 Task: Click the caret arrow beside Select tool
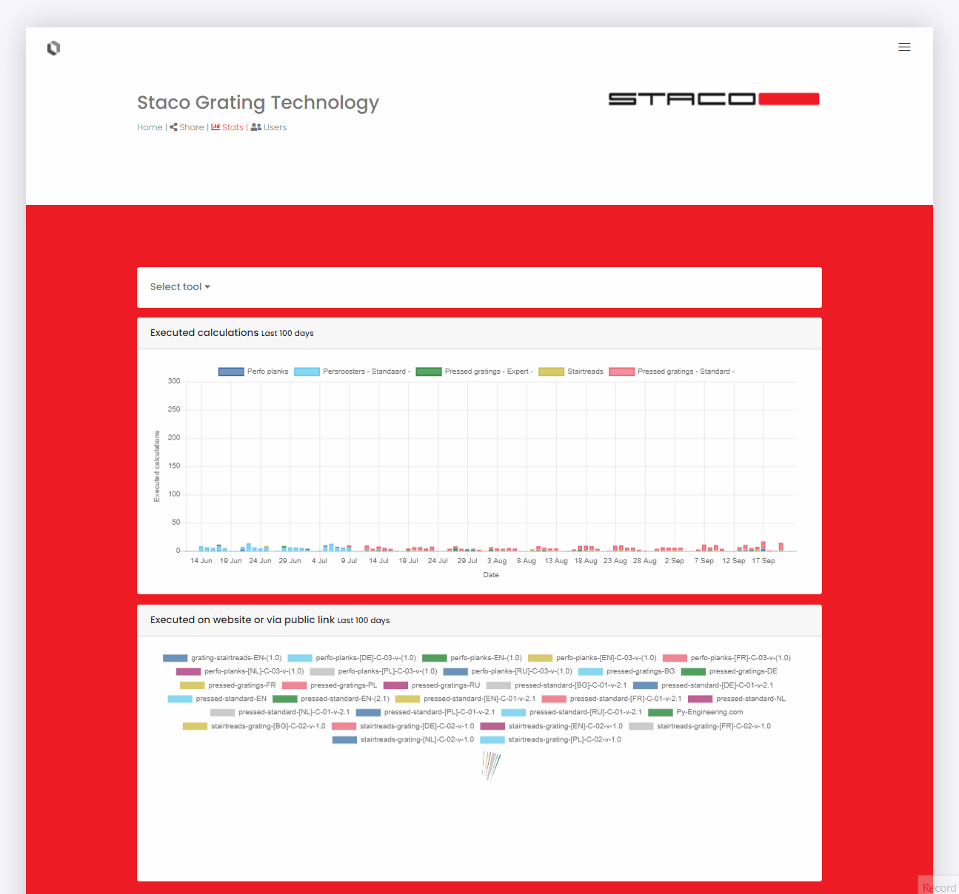[x=207, y=287]
